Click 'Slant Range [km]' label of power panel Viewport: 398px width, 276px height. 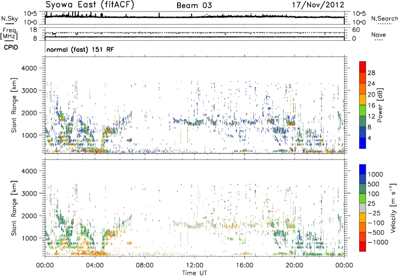(x=14, y=106)
